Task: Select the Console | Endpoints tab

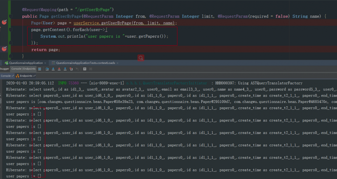Action: coord(23,69)
